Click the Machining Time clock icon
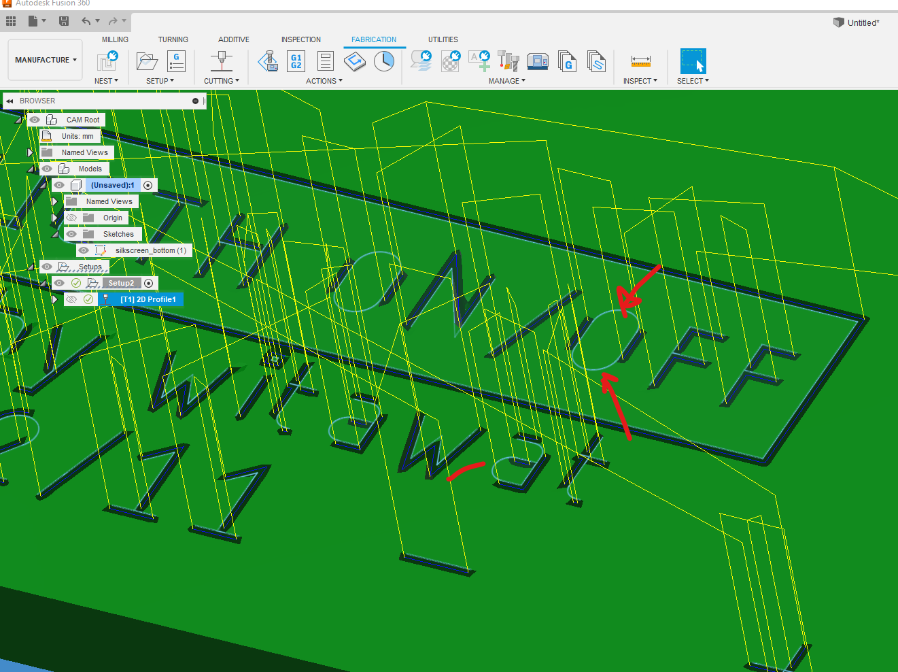This screenshot has width=898, height=672. [384, 61]
